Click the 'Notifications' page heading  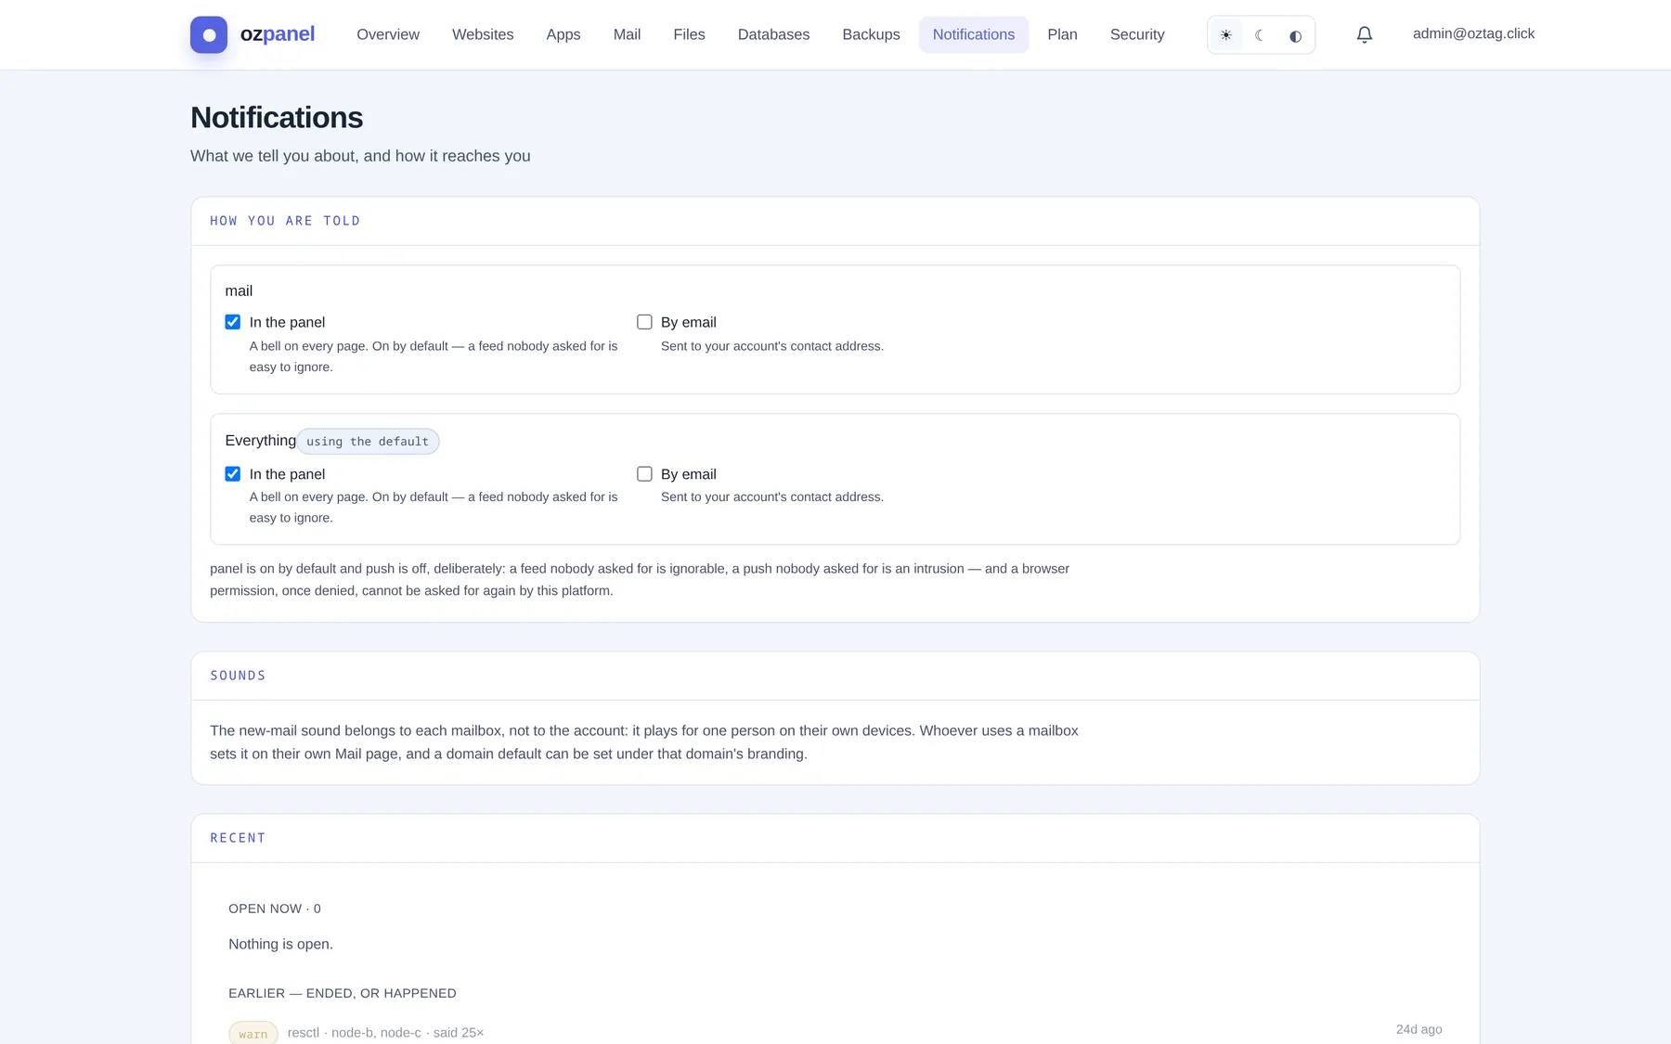click(x=277, y=118)
